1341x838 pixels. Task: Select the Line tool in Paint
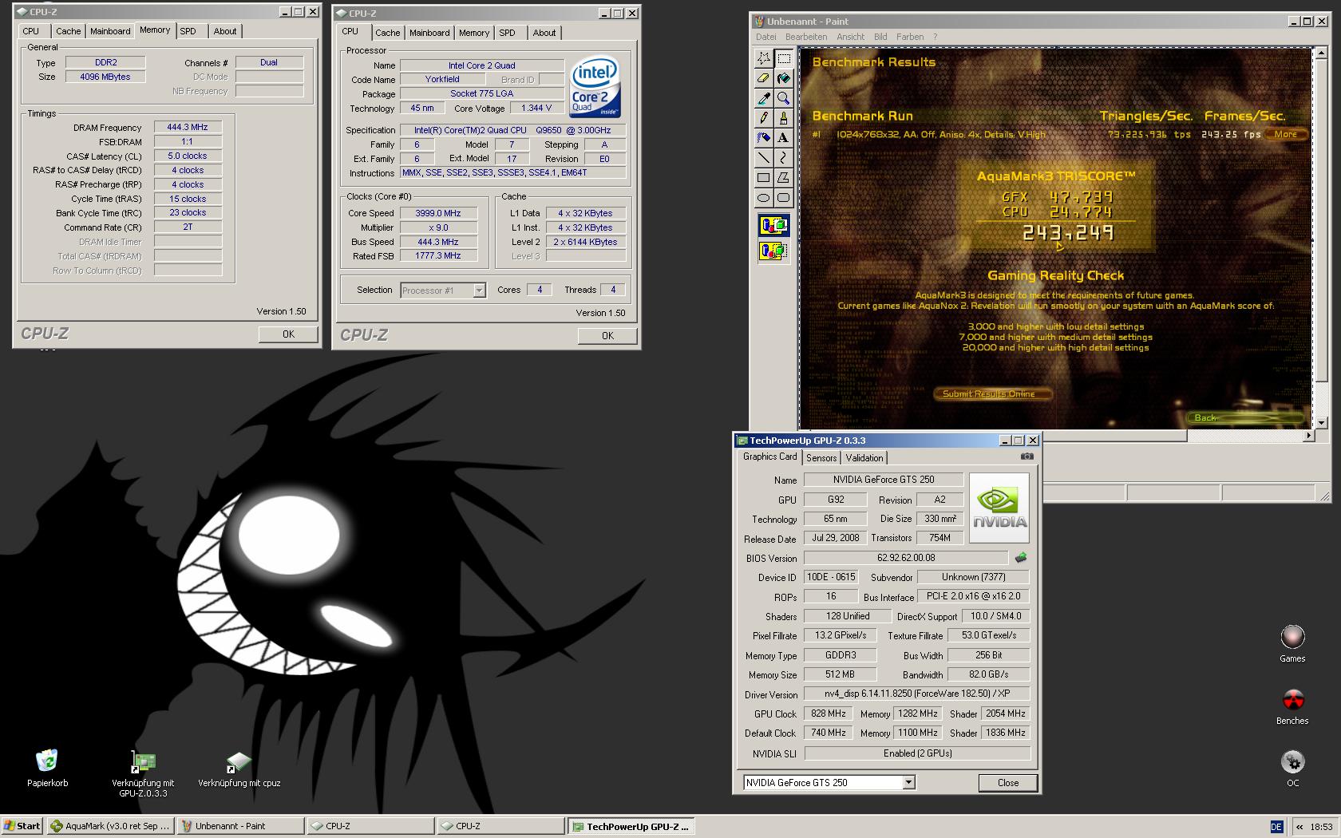click(x=764, y=158)
